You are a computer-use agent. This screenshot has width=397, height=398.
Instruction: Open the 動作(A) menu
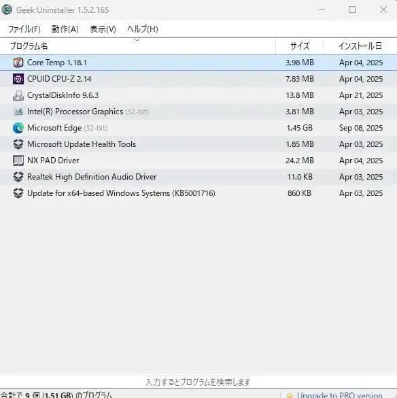pyautogui.click(x=65, y=29)
